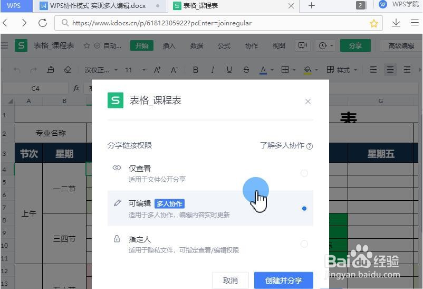The width and height of the screenshot is (423, 289).
Task: Click the redo arrow in the toolbar
Action: point(33,70)
